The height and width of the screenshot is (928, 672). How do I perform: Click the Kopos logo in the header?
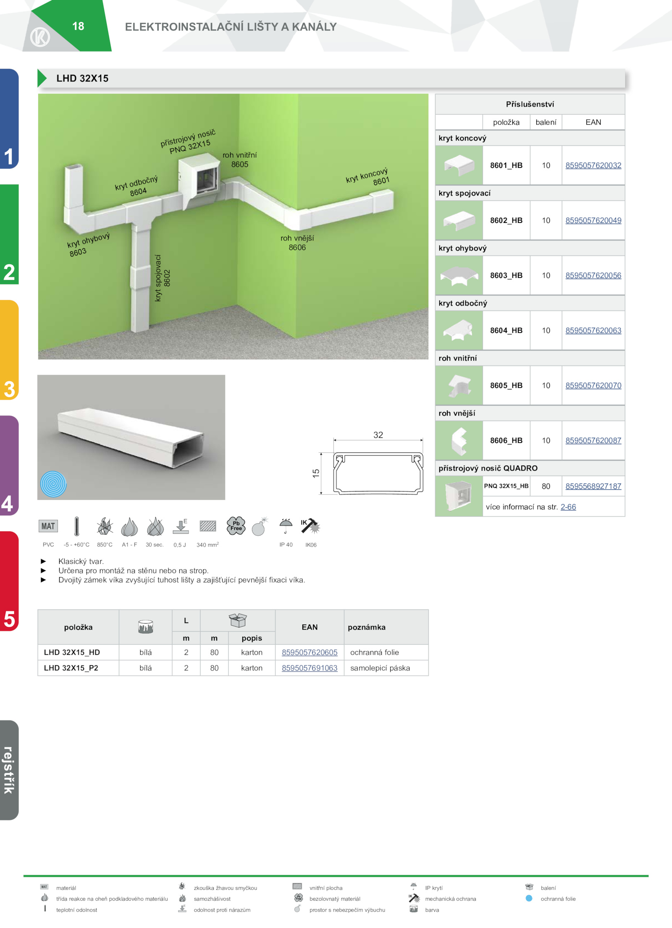point(40,37)
